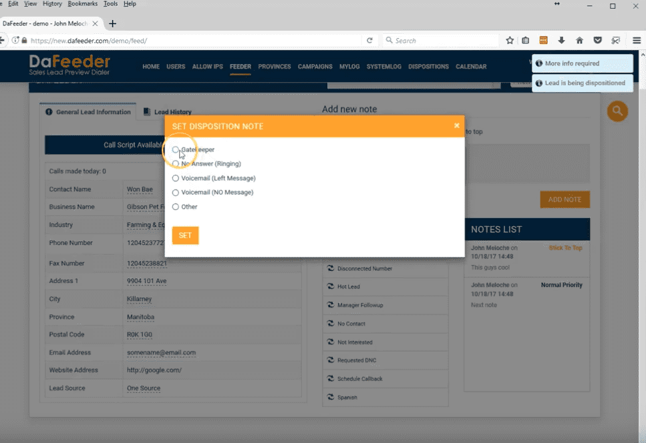
Task: Click the Pocket icon in toolbar
Action: [597, 41]
